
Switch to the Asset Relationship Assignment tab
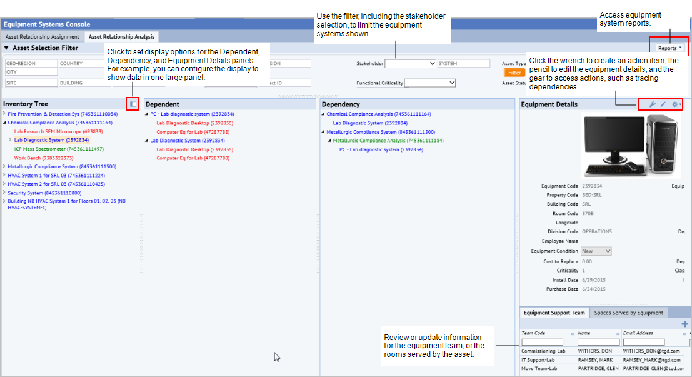tap(42, 36)
